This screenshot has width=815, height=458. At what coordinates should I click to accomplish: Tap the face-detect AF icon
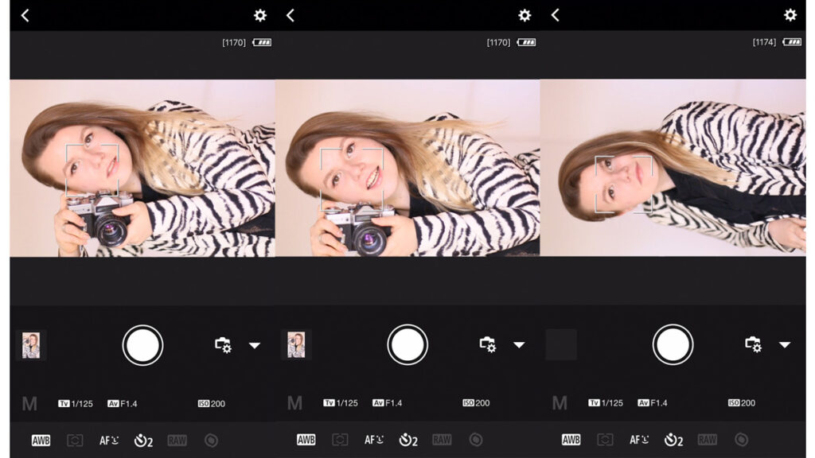109,439
